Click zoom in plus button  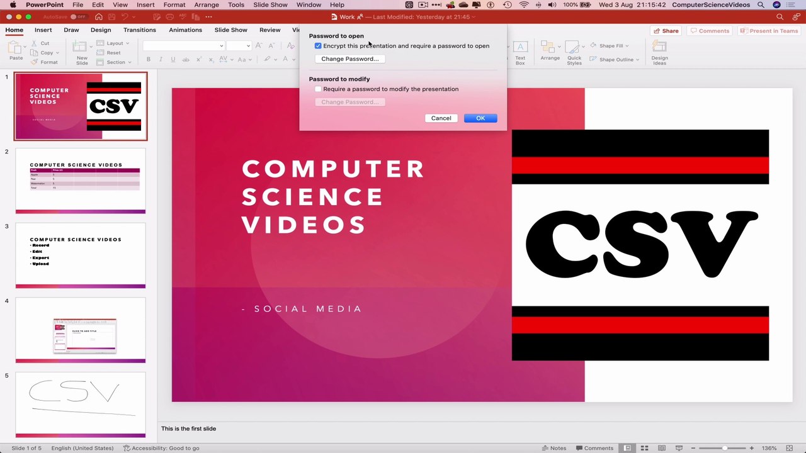tap(751, 448)
